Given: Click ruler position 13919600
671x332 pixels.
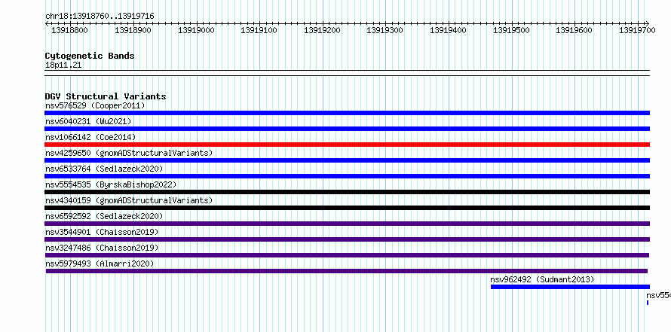Looking at the screenshot, I should pos(574,30).
